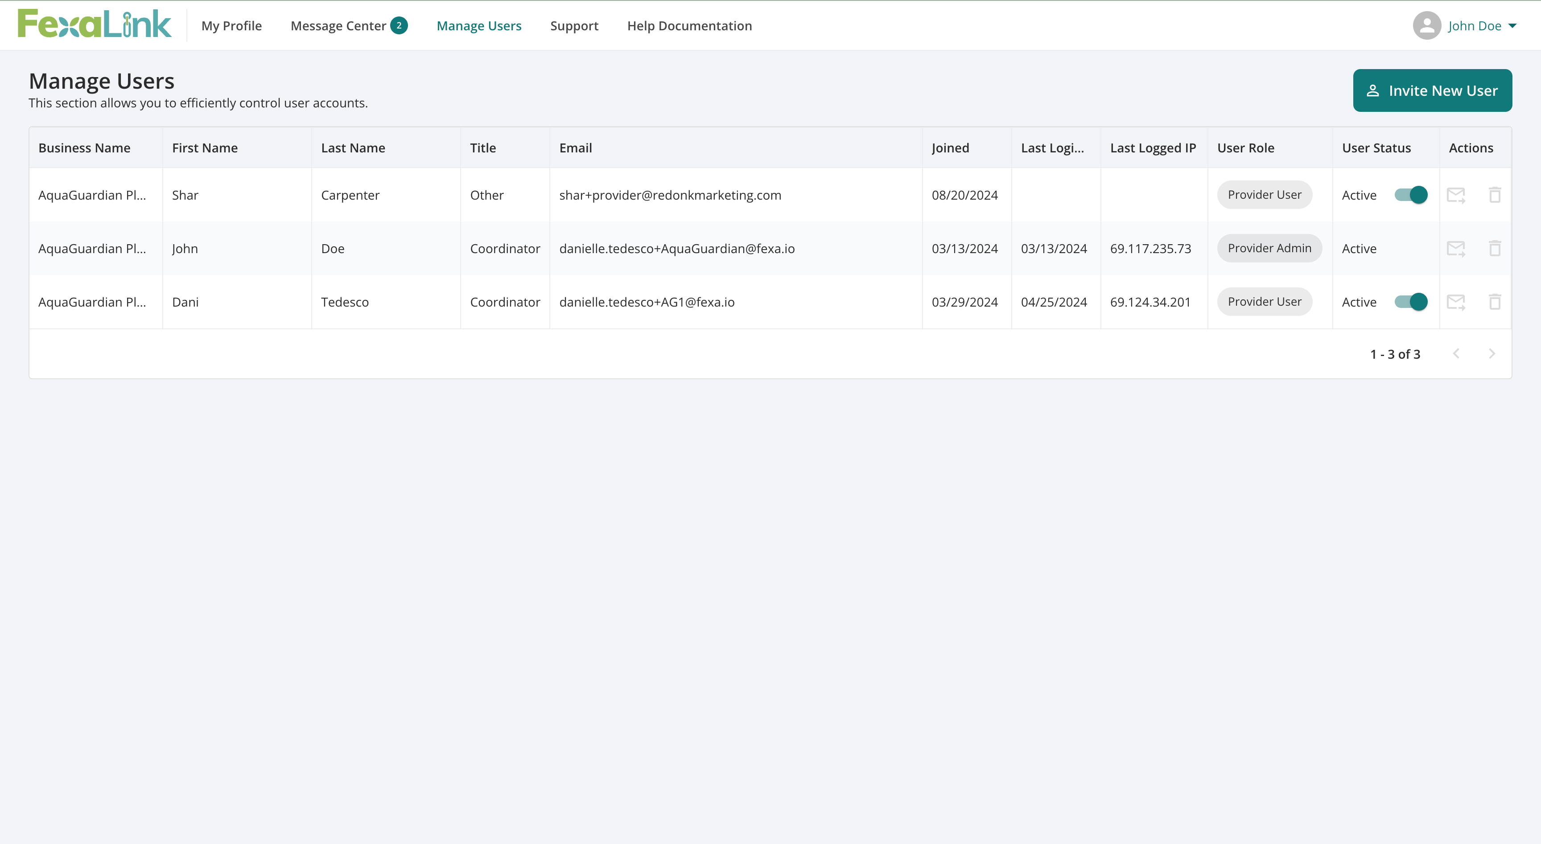This screenshot has height=844, width=1541.
Task: Open Help Documentation
Action: click(689, 25)
